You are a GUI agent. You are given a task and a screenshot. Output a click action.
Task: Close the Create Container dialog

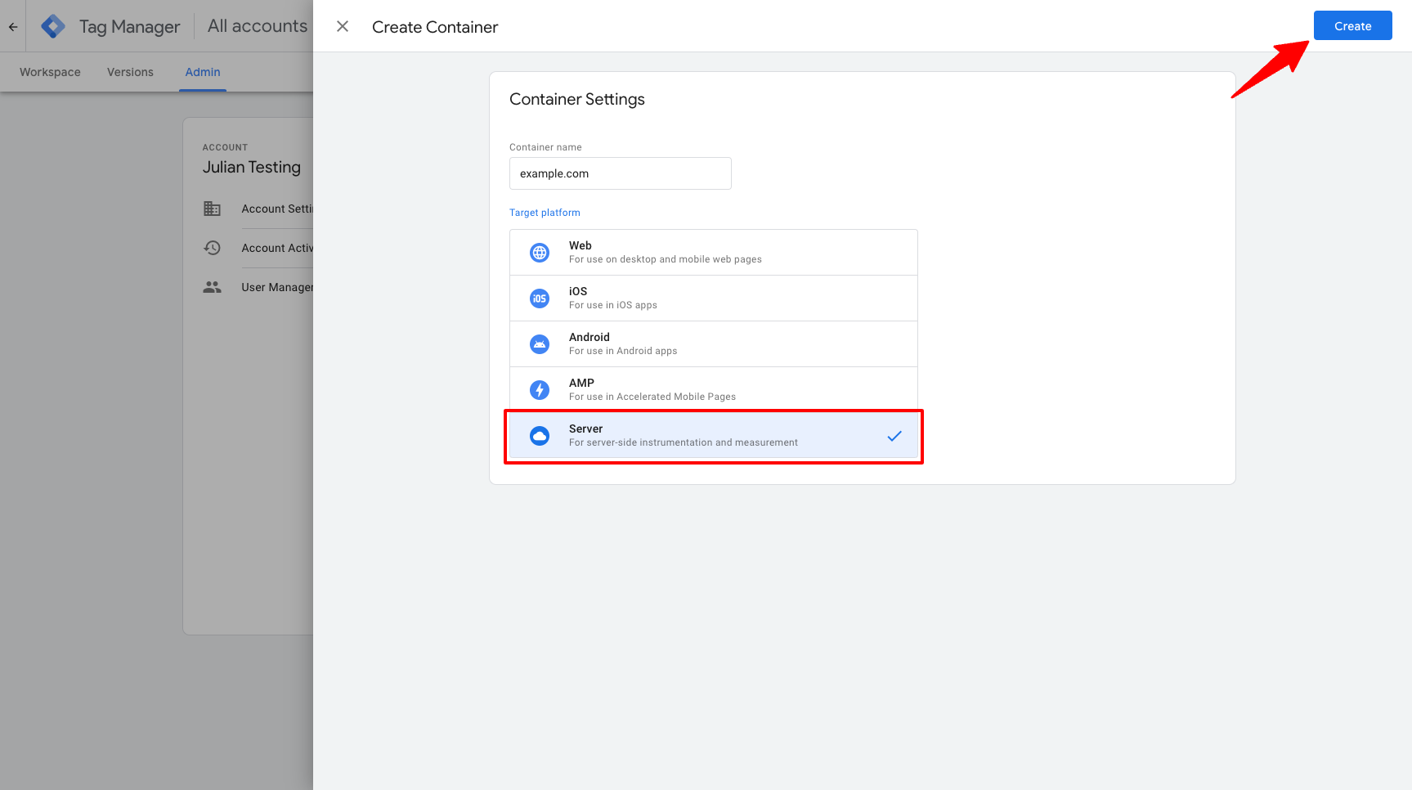pyautogui.click(x=342, y=25)
